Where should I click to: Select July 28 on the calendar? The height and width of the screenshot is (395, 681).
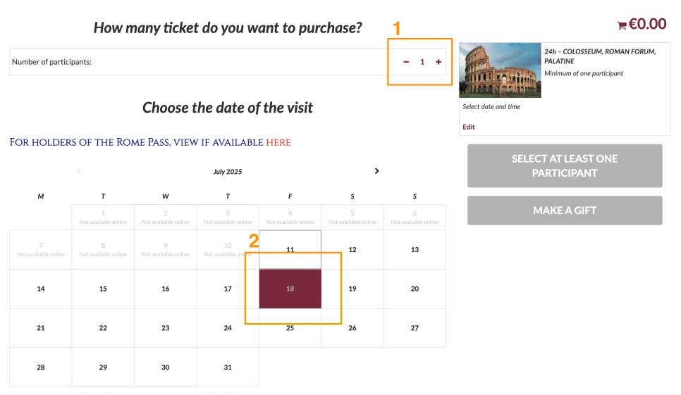tap(41, 368)
